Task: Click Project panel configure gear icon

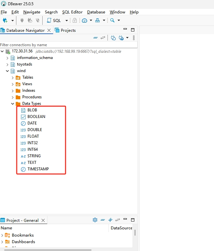Action: 95,220
